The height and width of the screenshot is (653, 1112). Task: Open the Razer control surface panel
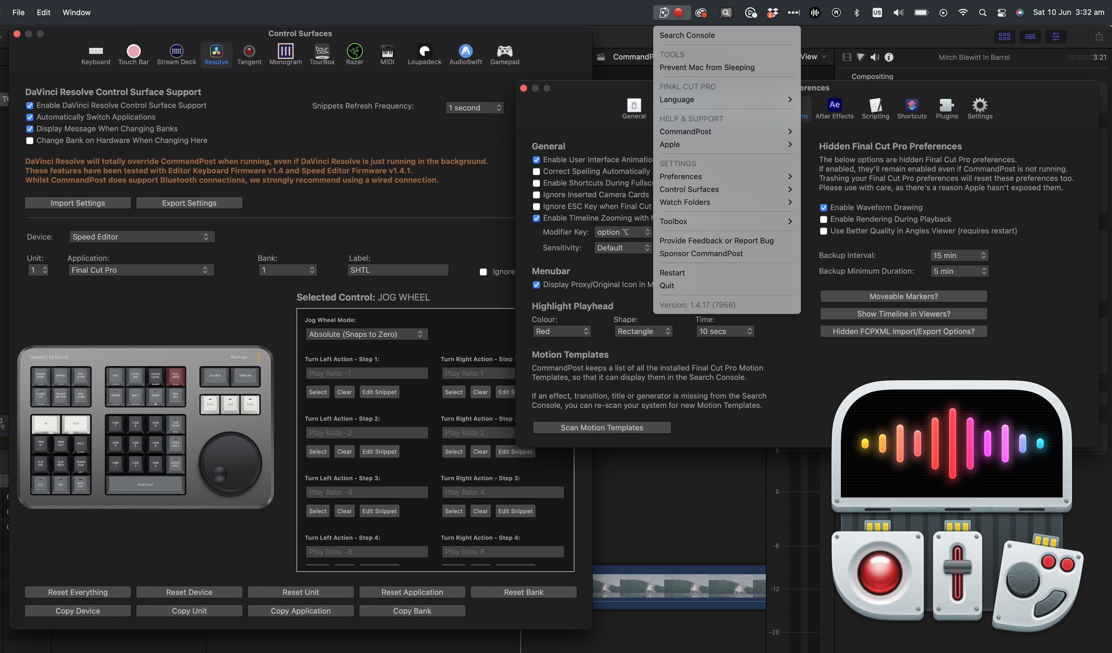[354, 55]
